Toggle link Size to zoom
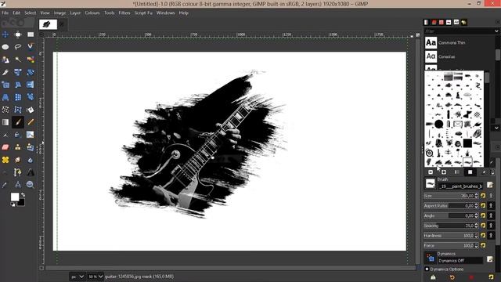This screenshot has height=282, width=501. (x=491, y=196)
